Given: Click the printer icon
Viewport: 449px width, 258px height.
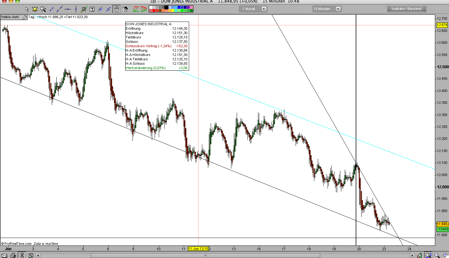Looking at the screenshot, I should (x=13, y=255).
